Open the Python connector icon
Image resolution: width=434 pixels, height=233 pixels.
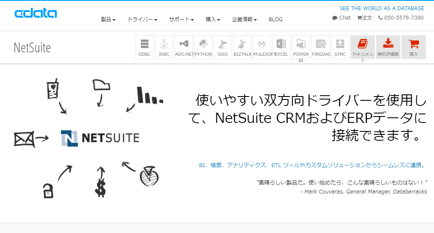tap(203, 47)
